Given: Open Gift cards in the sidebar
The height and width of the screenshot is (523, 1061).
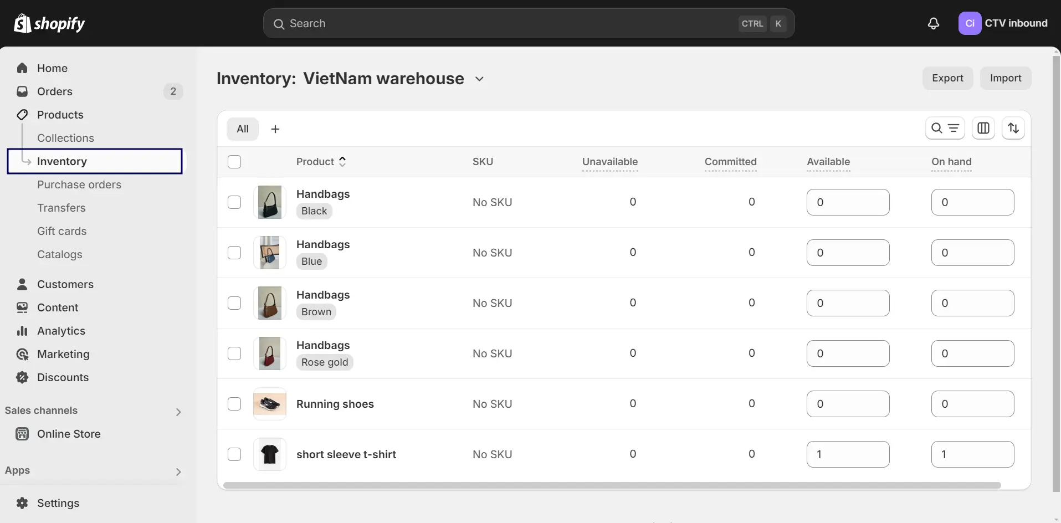Looking at the screenshot, I should pyautogui.click(x=62, y=231).
